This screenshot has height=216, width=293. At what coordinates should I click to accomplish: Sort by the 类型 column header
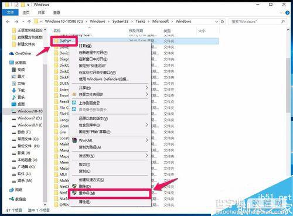(167, 30)
